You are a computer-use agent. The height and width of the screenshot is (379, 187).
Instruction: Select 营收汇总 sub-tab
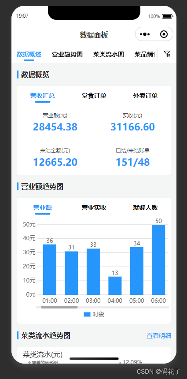[x=43, y=96]
